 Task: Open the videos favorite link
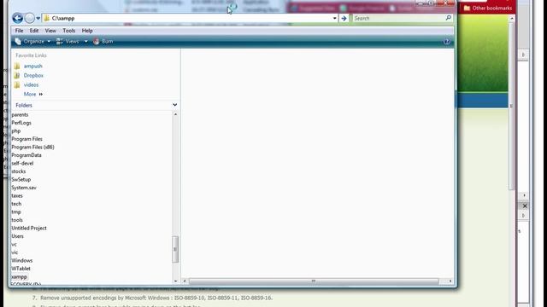pyautogui.click(x=31, y=85)
